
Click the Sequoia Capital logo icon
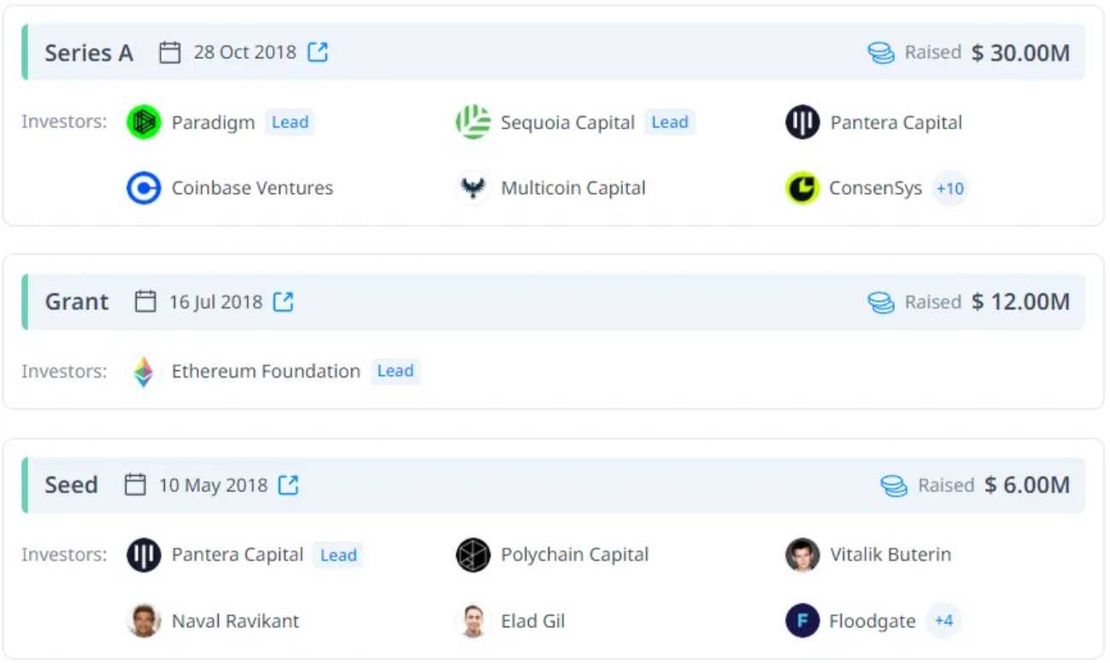[473, 122]
